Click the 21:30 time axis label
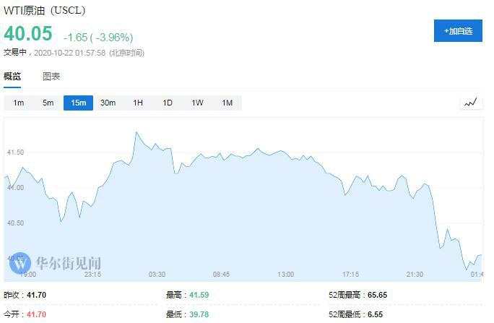This screenshot has width=494, height=323. pyautogui.click(x=415, y=275)
